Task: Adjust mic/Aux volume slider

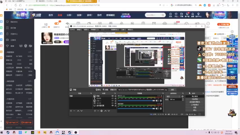Action: point(136,101)
